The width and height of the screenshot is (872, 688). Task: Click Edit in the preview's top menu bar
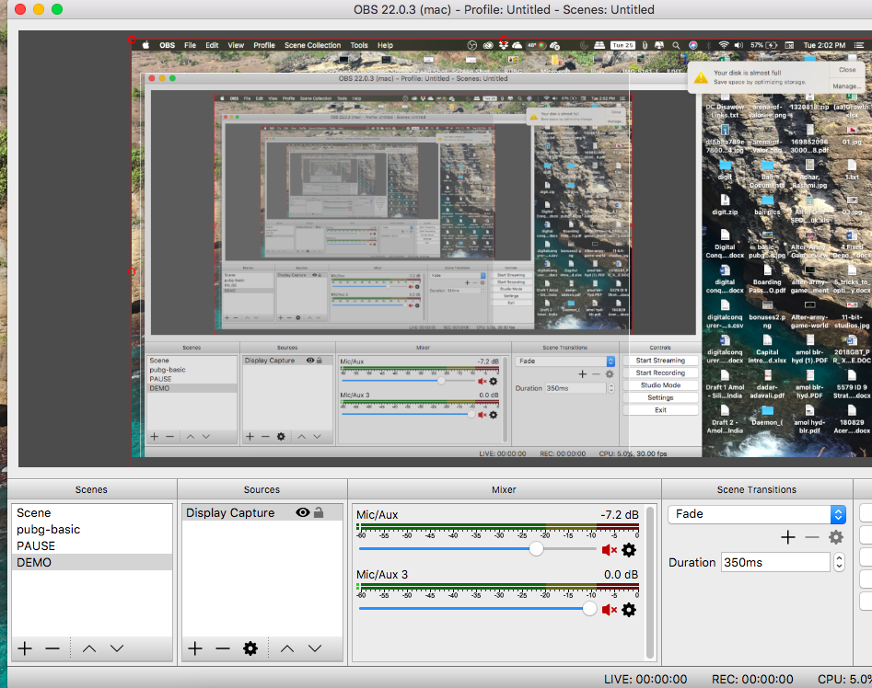point(212,46)
